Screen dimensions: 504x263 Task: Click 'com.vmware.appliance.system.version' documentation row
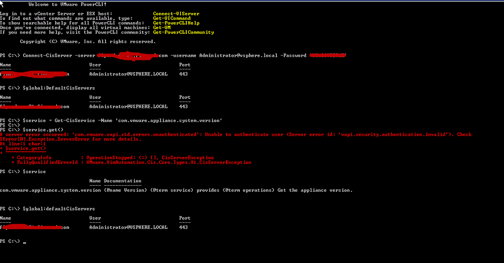[176, 190]
